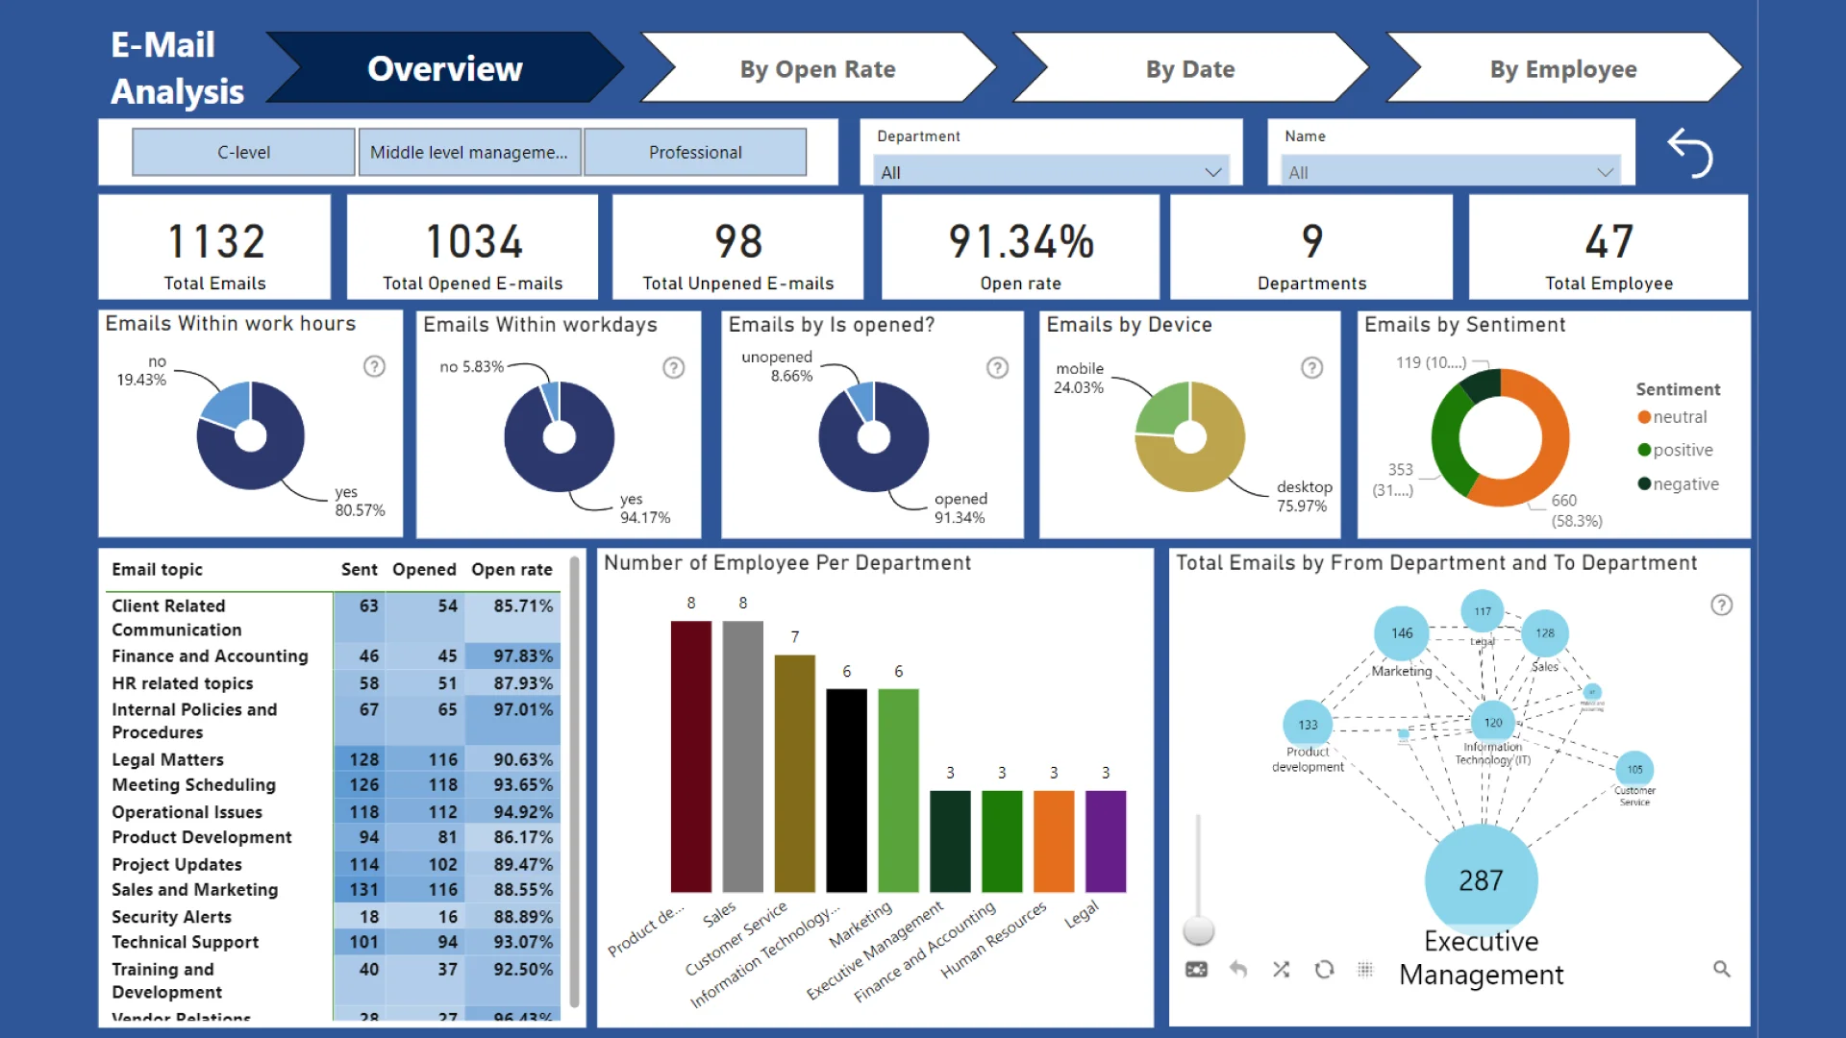Click the fit-to-view icon under network chart
This screenshot has height=1038, width=1846.
coord(1196,970)
